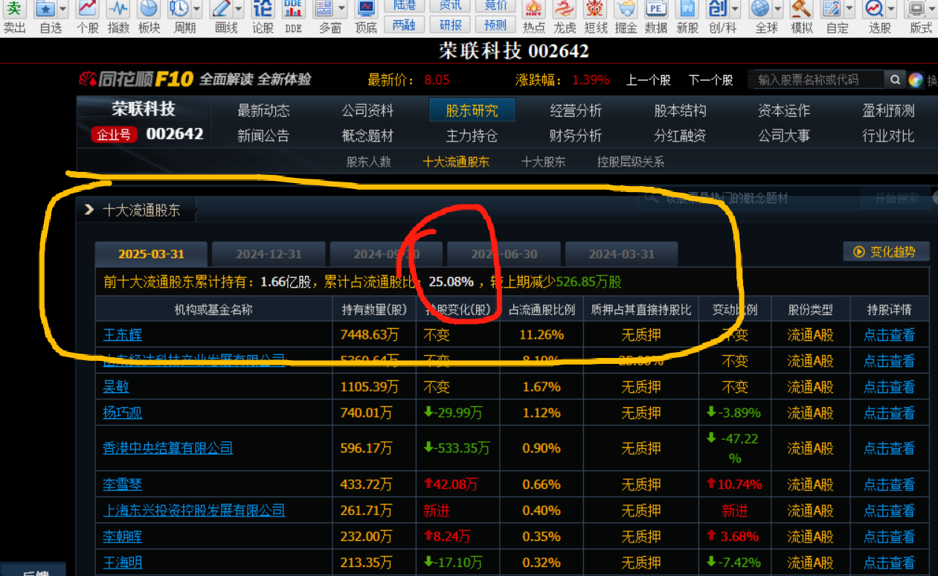
Task: Click the 企业号 badge
Action: tap(115, 135)
